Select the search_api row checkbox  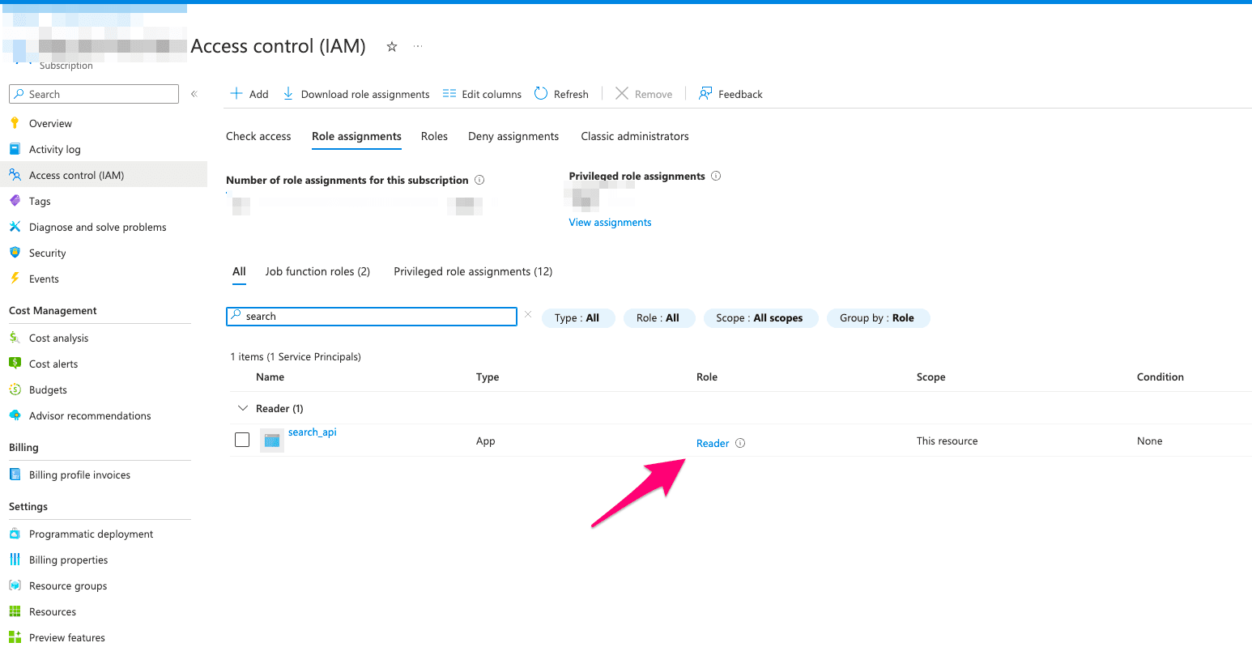tap(242, 440)
